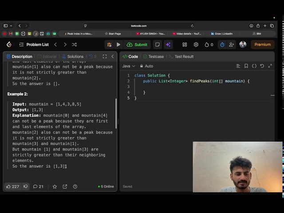Open a new Safari tab plus
The image size is (284, 213).
(x=265, y=26)
